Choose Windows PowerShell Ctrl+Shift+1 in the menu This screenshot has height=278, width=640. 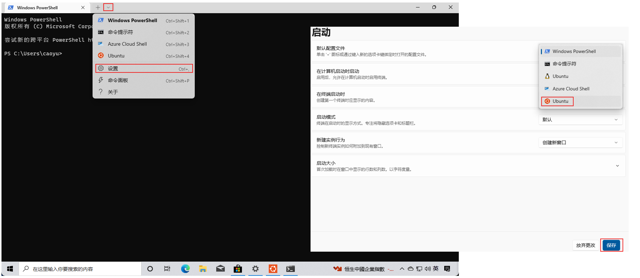(144, 20)
